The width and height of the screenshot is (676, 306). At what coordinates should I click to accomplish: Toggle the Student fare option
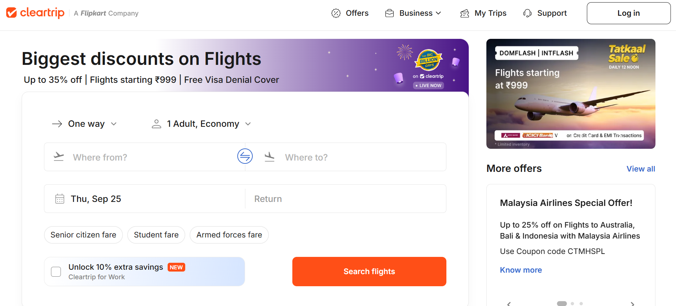point(156,235)
